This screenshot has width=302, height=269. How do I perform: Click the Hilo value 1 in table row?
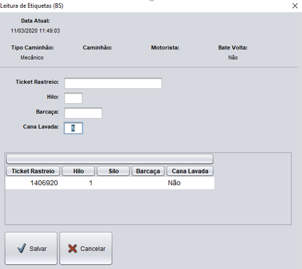91,183
